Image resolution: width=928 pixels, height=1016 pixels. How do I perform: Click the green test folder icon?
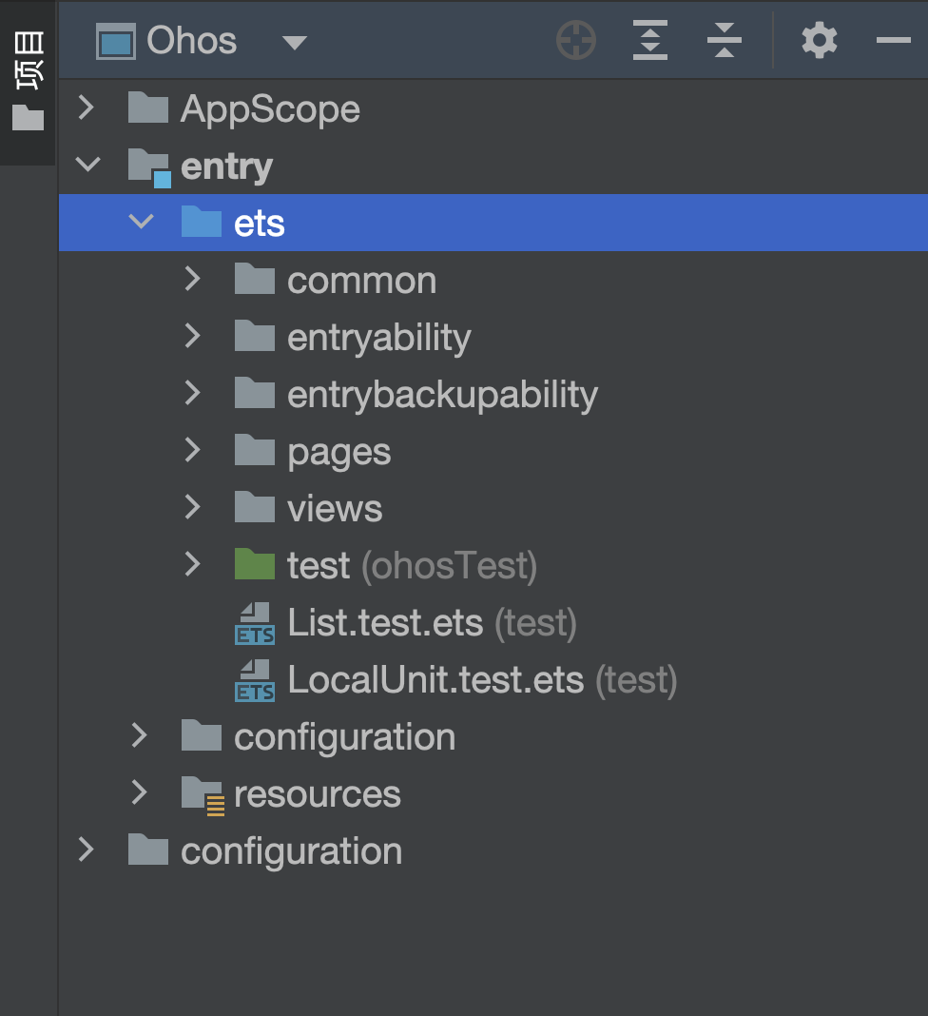pyautogui.click(x=255, y=565)
